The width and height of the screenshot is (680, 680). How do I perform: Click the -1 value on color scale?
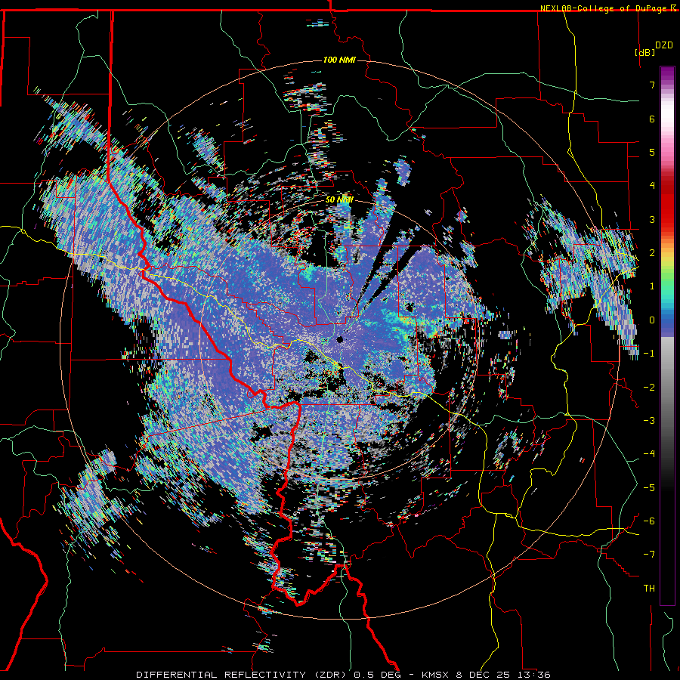click(649, 354)
